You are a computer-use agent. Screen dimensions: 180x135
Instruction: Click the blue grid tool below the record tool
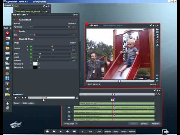pos(7,43)
